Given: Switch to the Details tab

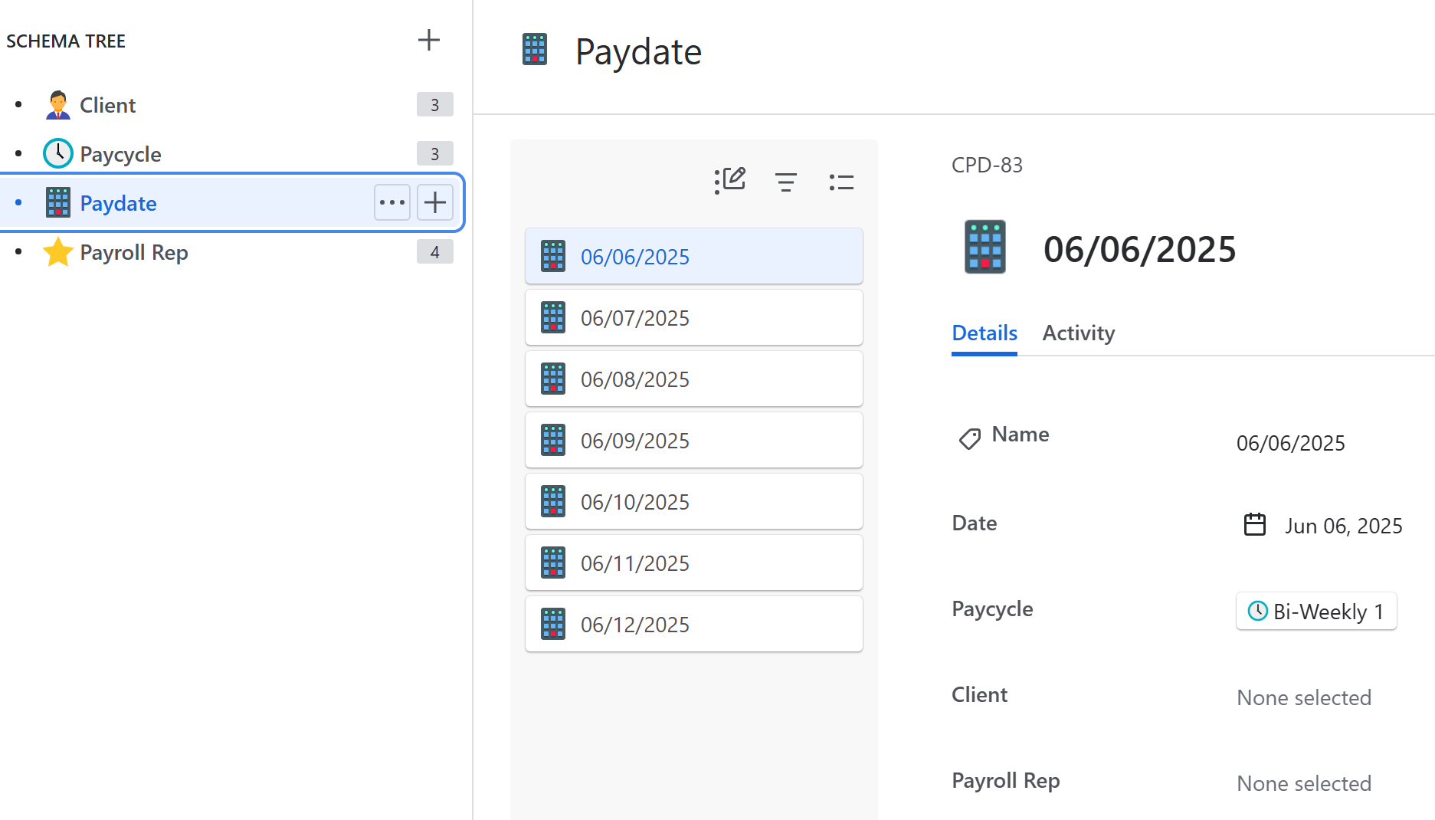Looking at the screenshot, I should click(x=984, y=333).
